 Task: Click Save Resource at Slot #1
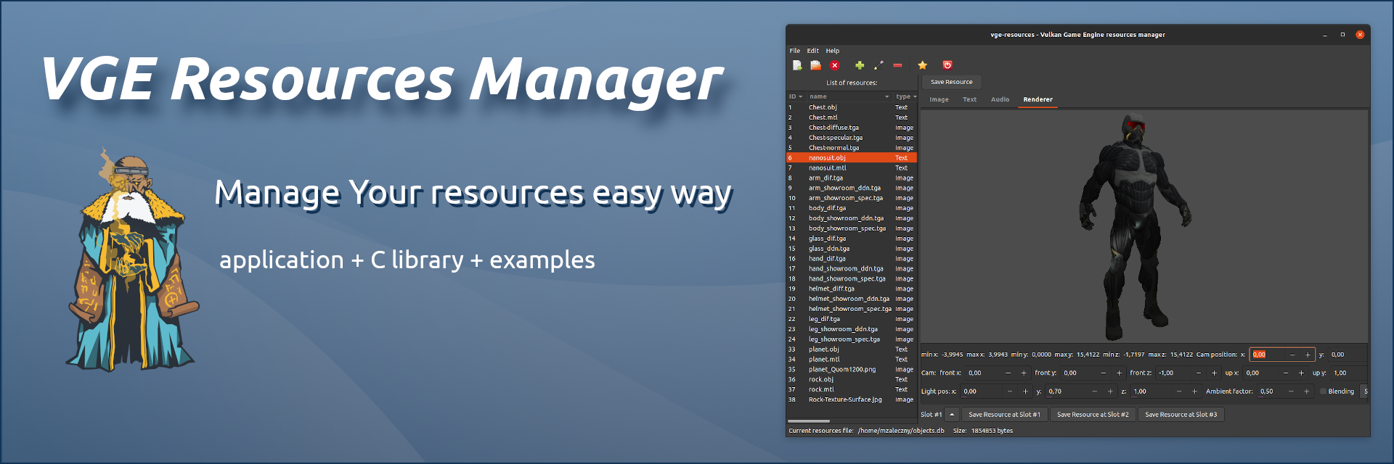tap(1004, 415)
